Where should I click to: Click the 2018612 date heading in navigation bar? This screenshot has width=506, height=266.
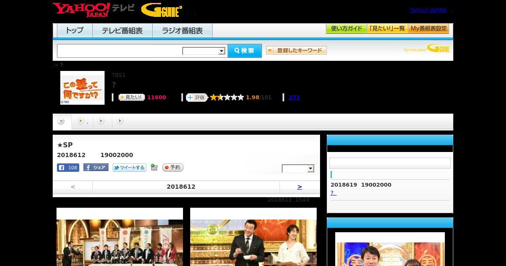[x=181, y=187]
